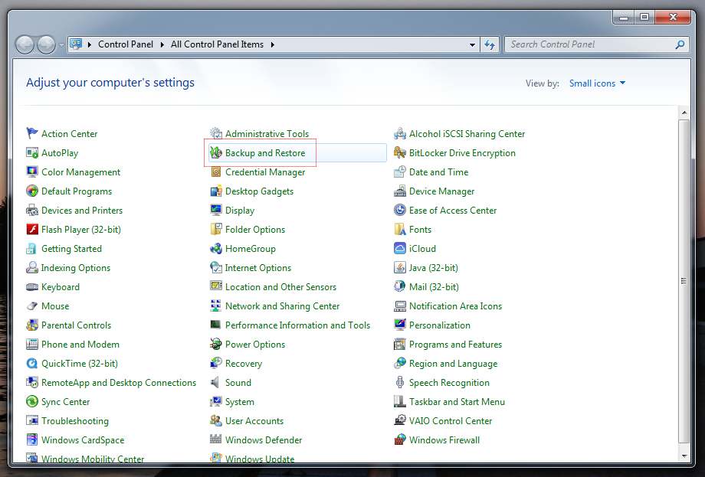705x477 pixels.
Task: Open the Action Center flag icon
Action: point(32,133)
